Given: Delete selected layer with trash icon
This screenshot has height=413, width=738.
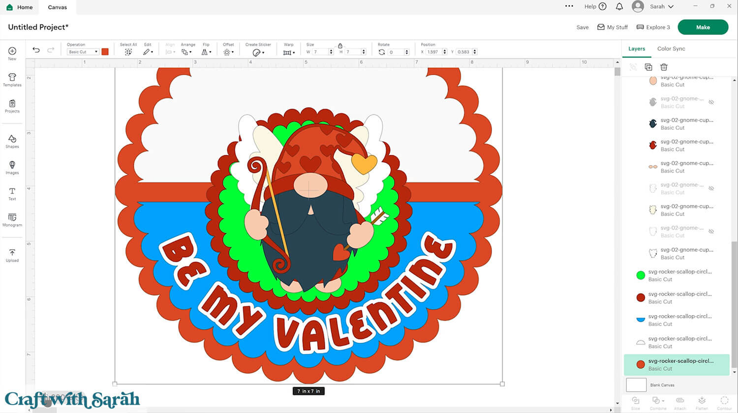Looking at the screenshot, I should (664, 67).
